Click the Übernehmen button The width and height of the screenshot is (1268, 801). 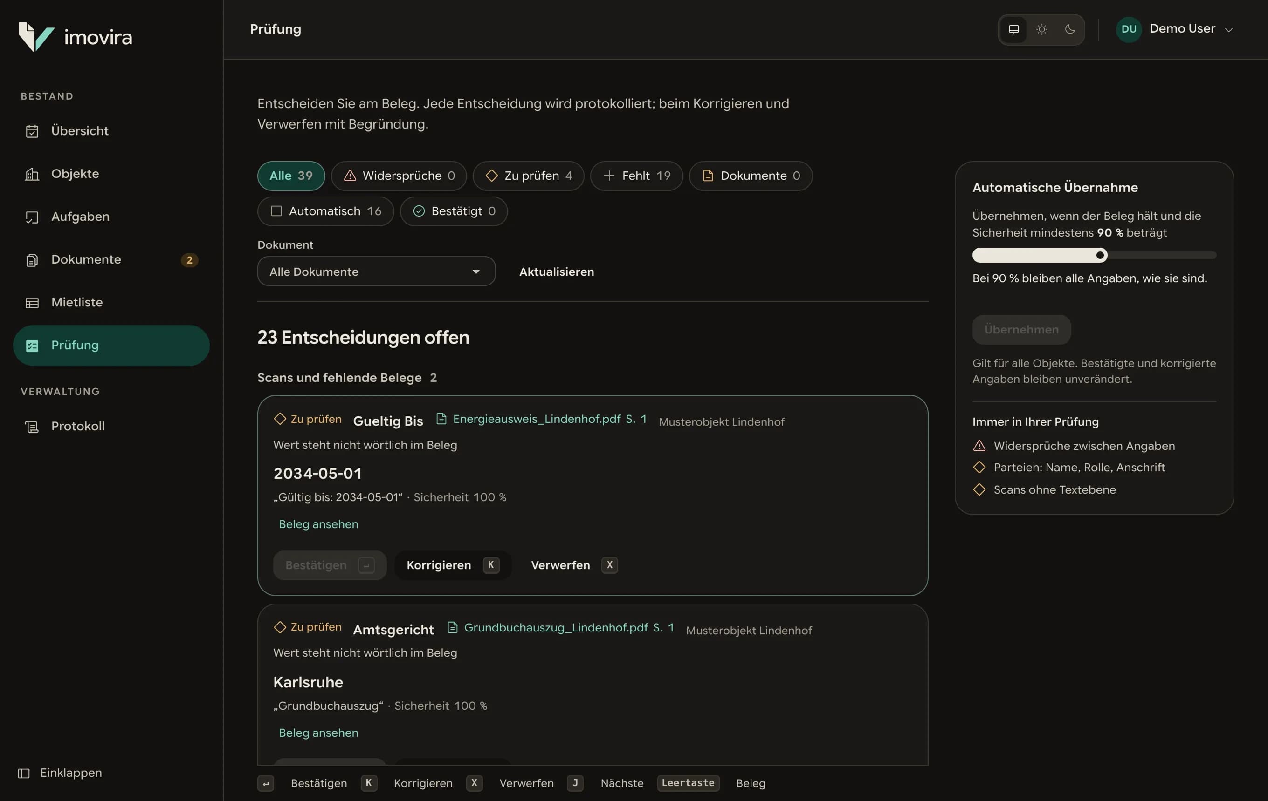[1021, 330]
